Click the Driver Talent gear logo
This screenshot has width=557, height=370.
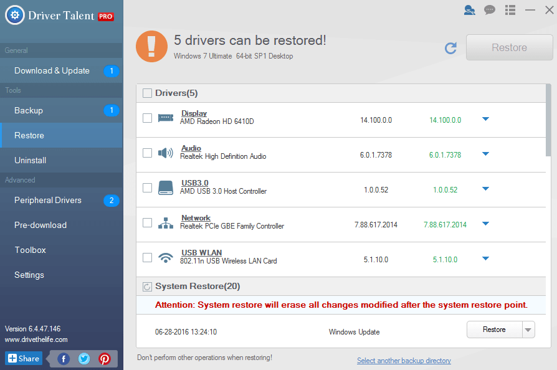16,16
